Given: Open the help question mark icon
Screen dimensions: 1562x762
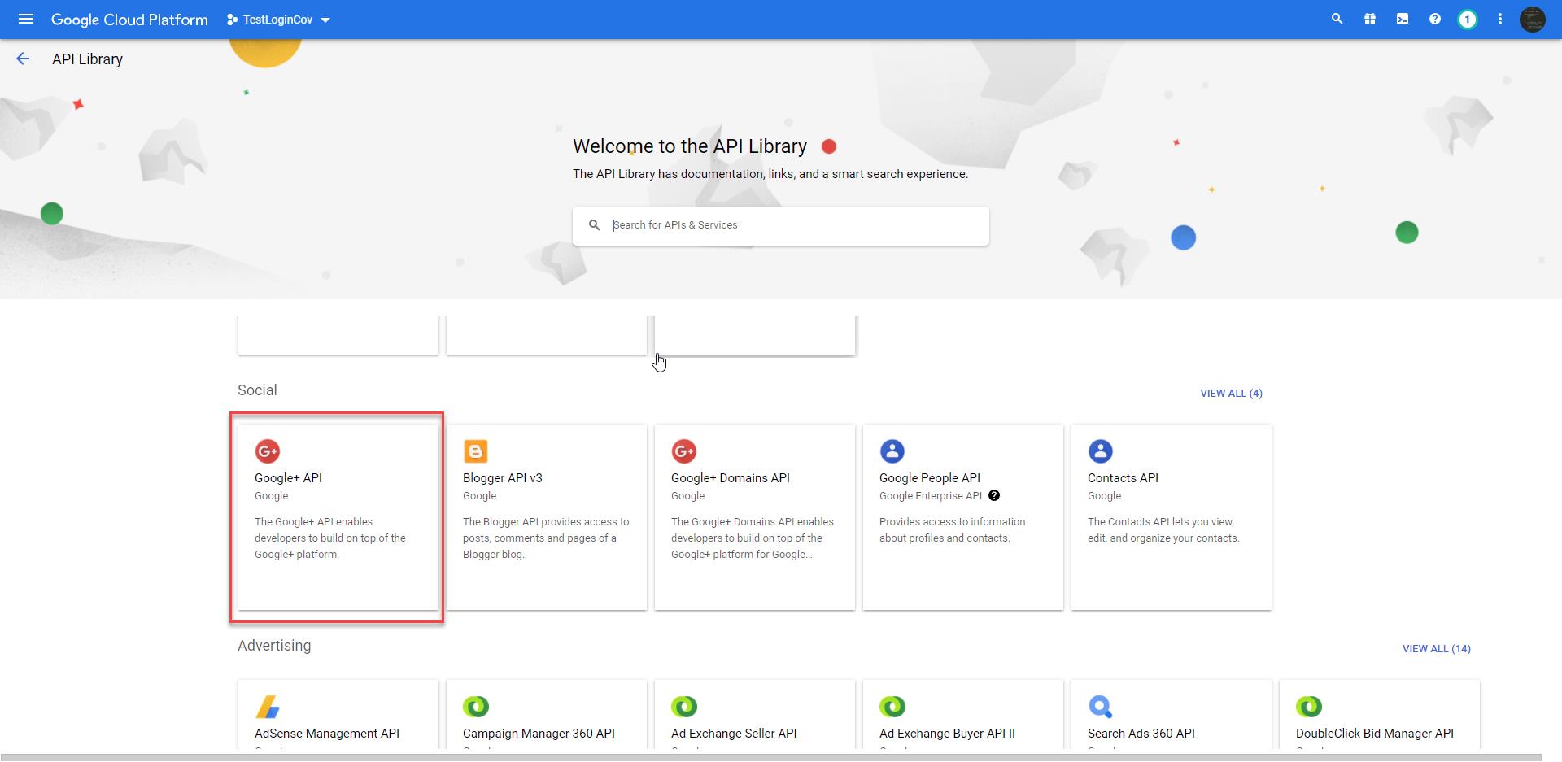Looking at the screenshot, I should point(1435,19).
